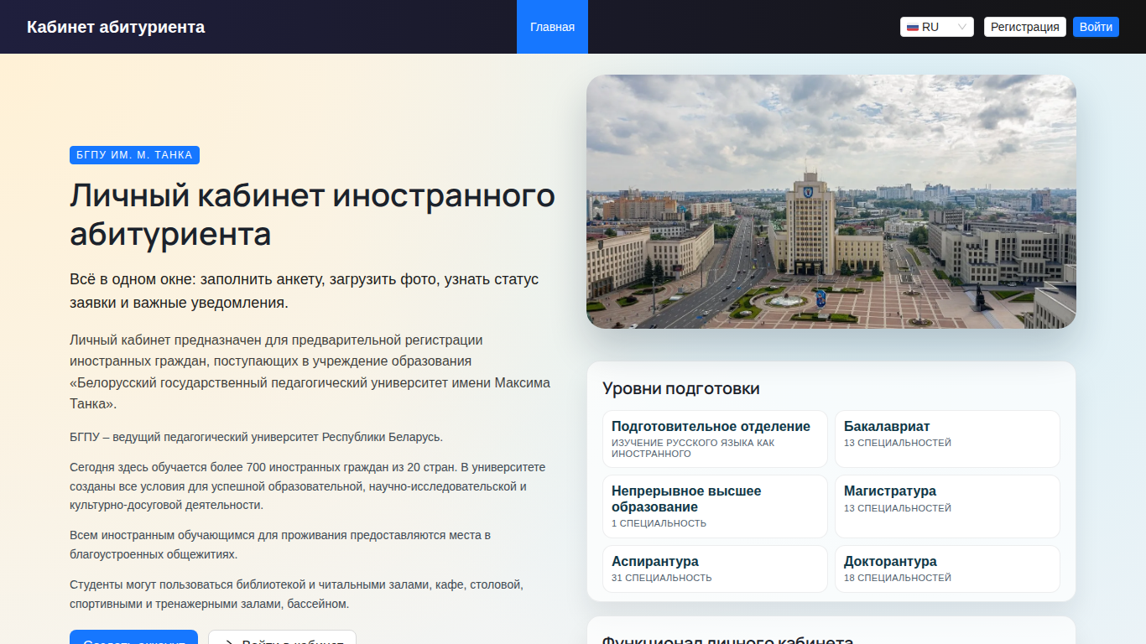Click the Регистрация button
This screenshot has width=1146, height=644.
(1025, 27)
